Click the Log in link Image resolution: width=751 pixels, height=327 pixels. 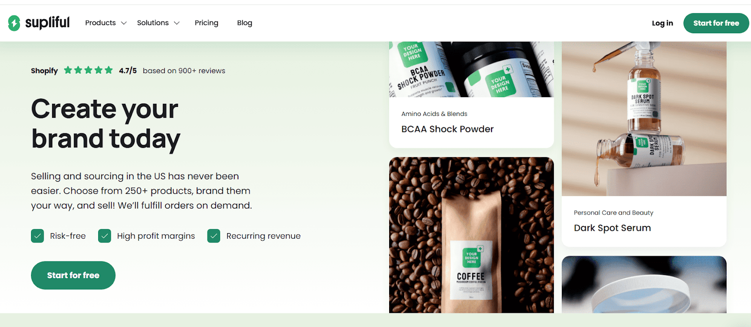tap(662, 23)
